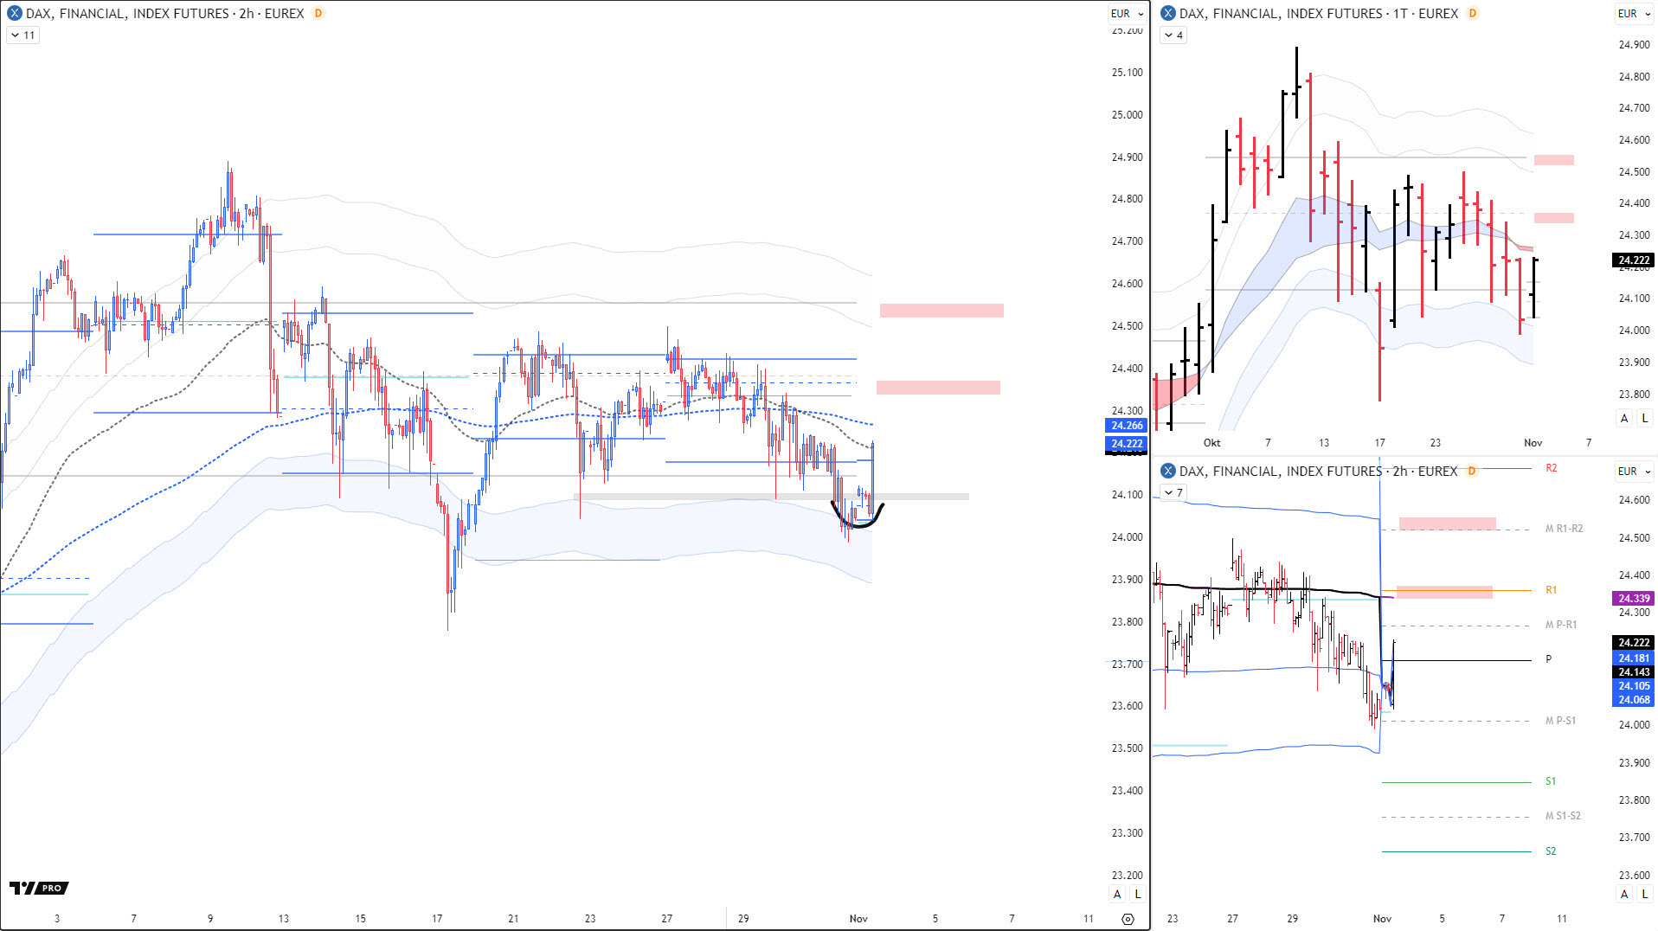This screenshot has width=1658, height=931.
Task: Toggle auto scale (A) on the 1T chart
Action: tap(1624, 419)
